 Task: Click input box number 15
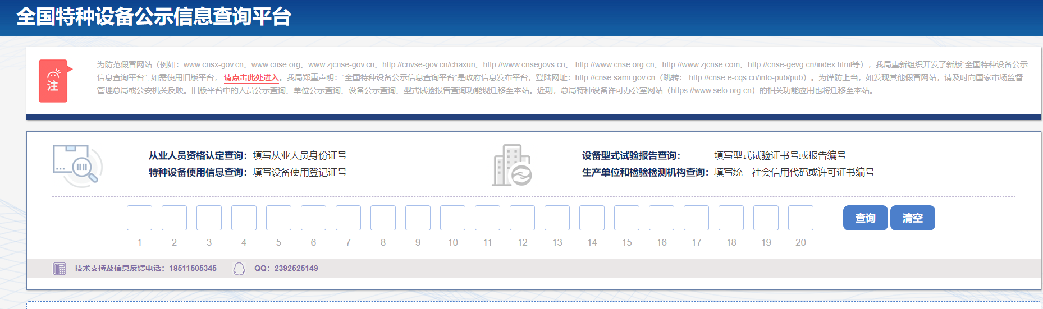(626, 218)
